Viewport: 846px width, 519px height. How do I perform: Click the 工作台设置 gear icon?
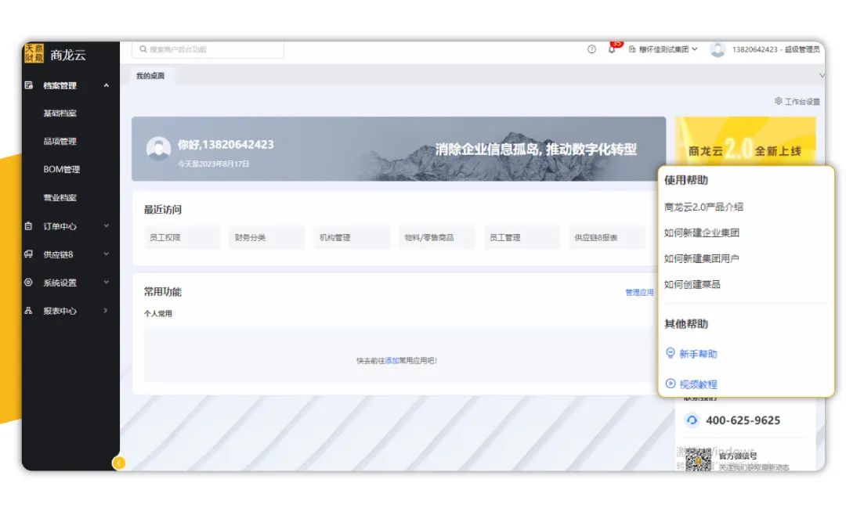[778, 101]
